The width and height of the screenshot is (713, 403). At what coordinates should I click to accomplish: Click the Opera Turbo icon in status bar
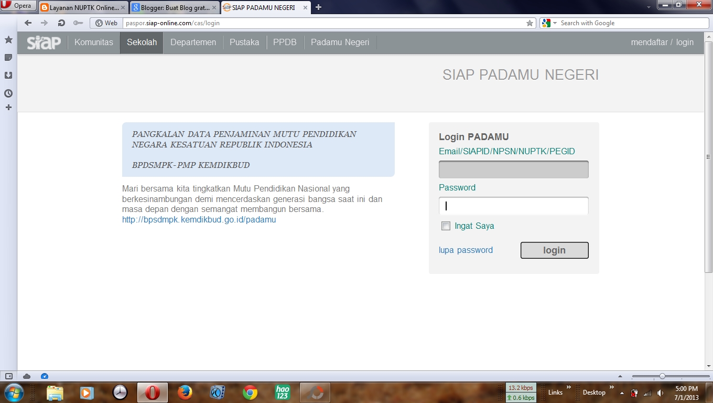tap(44, 376)
